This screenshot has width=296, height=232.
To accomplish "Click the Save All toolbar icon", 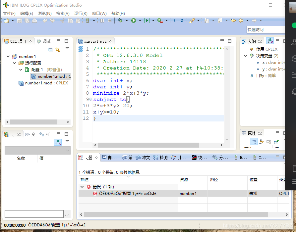I will pos(27,21).
